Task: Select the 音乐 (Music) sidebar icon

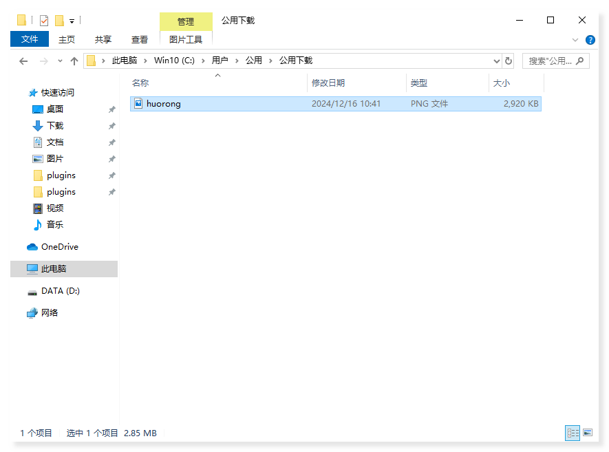Action: point(37,224)
